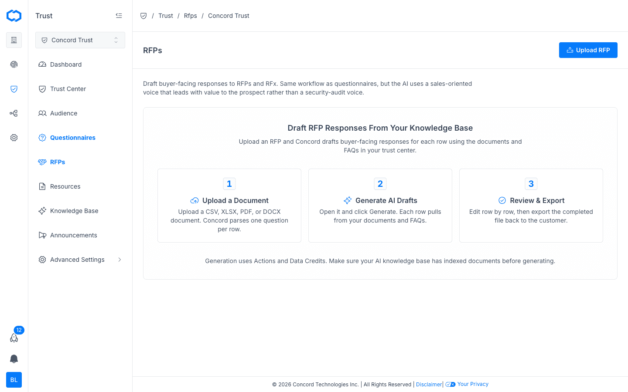Open the rocket icon with 12 badge
Screen dimensions: 628x392
14,338
